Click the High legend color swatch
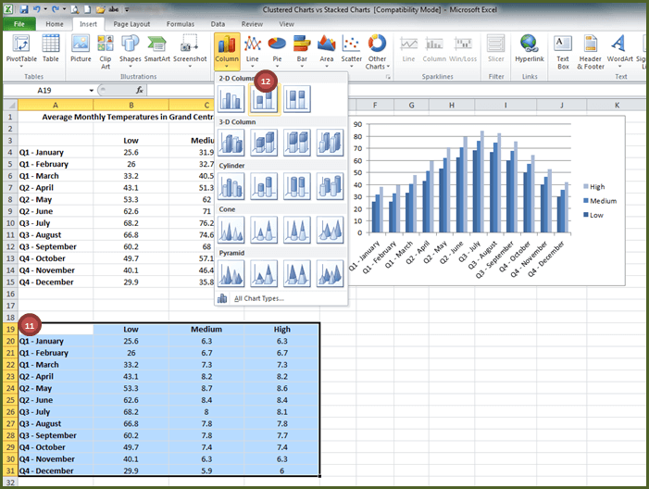The width and height of the screenshot is (649, 489). (x=587, y=186)
